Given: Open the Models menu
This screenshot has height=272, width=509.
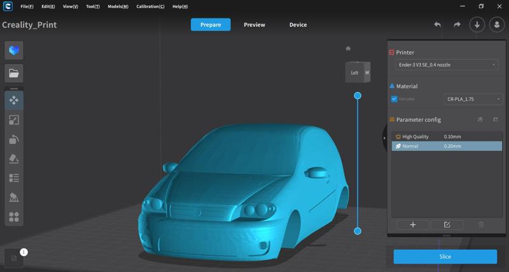Looking at the screenshot, I should tap(118, 6).
